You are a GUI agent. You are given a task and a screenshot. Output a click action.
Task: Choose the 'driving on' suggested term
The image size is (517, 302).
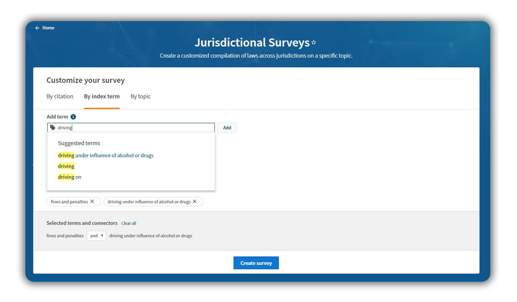tap(69, 177)
